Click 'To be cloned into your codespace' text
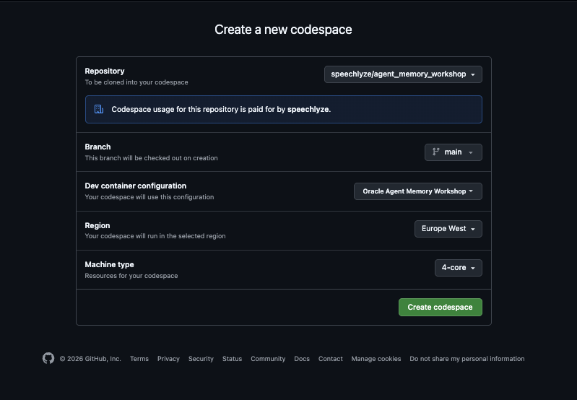Screen dimensions: 577x400 coord(136,82)
